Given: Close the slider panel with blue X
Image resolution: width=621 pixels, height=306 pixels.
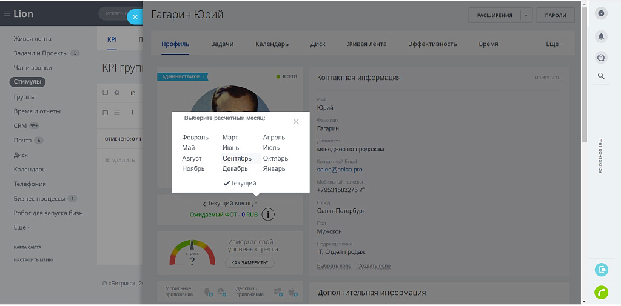Looking at the screenshot, I should 135,17.
